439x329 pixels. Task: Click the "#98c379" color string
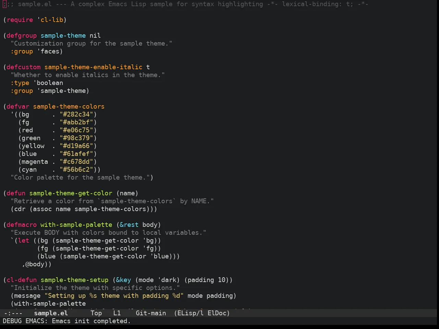coord(76,138)
